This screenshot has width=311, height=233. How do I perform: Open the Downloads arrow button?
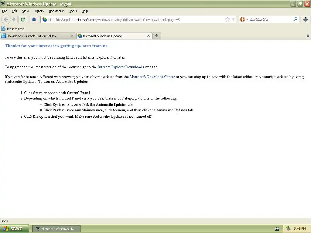pyautogui.click(x=306, y=19)
